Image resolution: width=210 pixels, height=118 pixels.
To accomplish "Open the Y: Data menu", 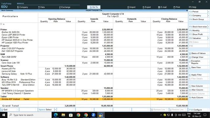I will point(41,7).
